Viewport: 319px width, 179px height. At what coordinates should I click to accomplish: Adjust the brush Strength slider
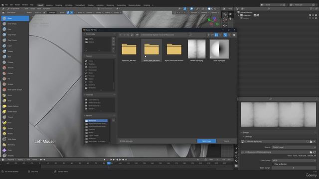click(57, 12)
